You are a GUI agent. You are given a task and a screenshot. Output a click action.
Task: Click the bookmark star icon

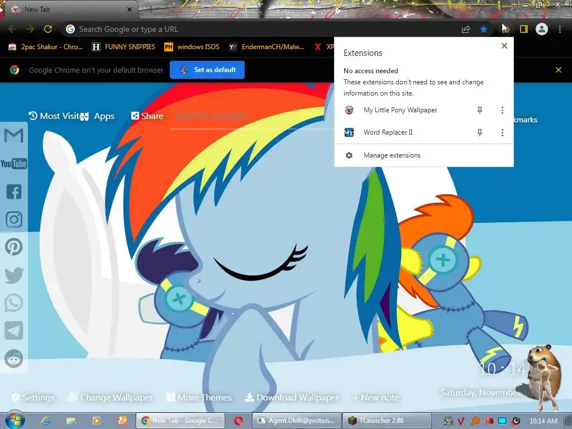tap(484, 29)
